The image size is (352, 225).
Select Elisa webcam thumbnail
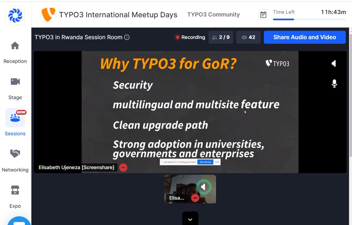(x=190, y=189)
